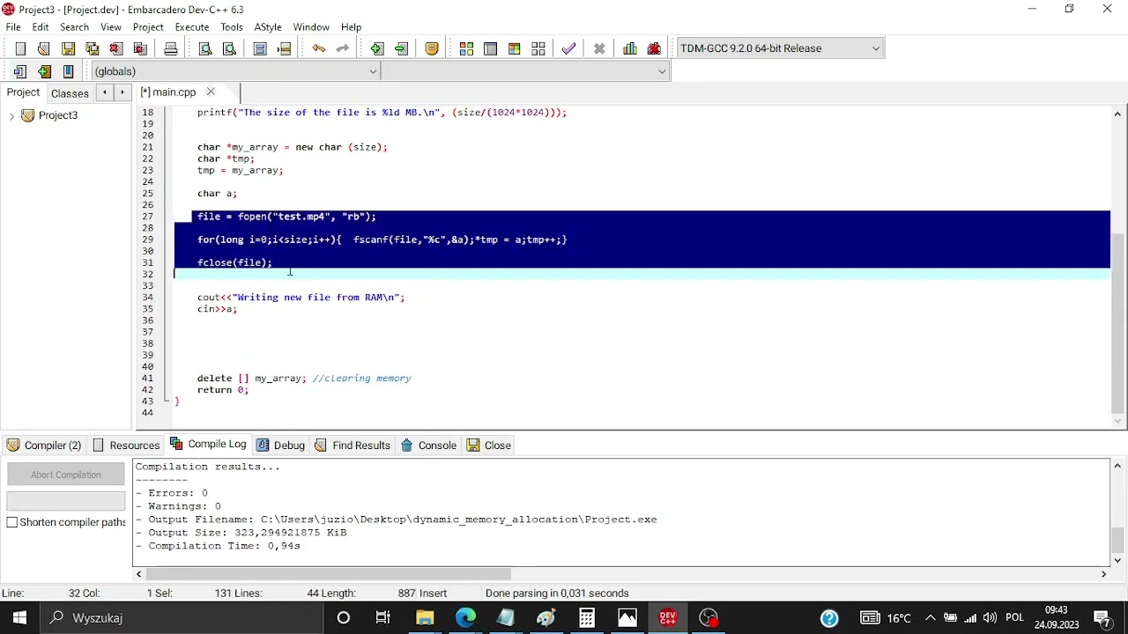Click the Profile analysis chart icon
The width and height of the screenshot is (1128, 634).
630,48
